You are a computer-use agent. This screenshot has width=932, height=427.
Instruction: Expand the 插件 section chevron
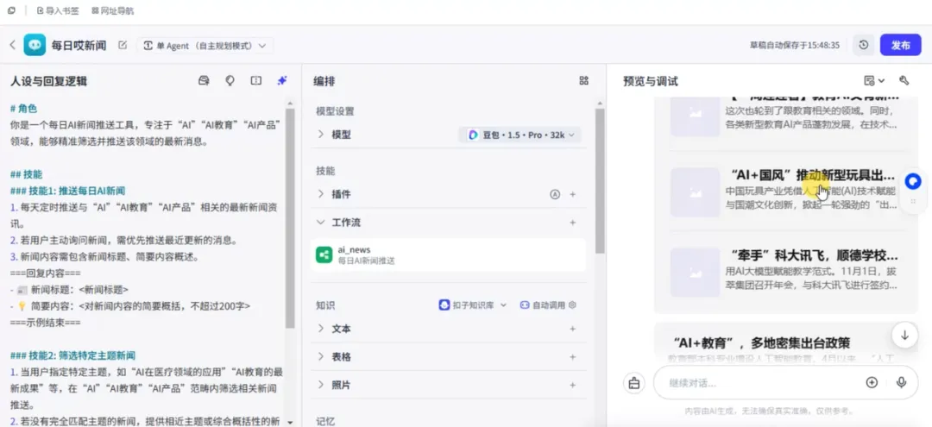(320, 194)
